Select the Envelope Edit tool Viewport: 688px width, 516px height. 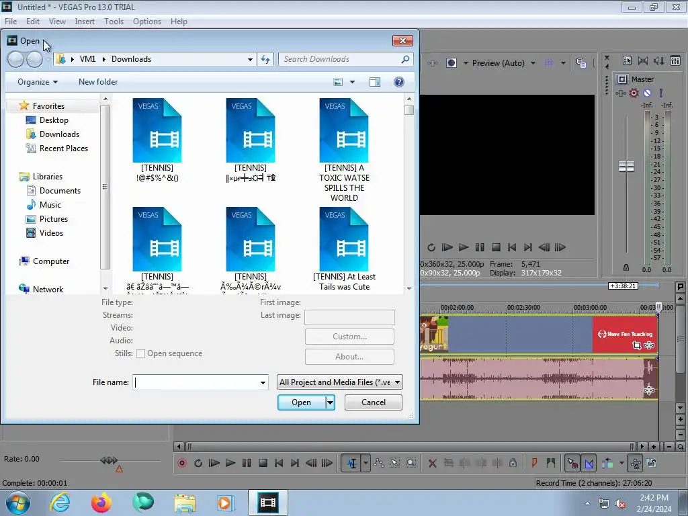pos(379,463)
